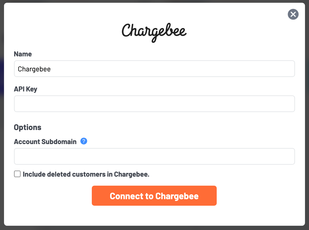Screen dimensions: 309x230
Task: Click the empty box below the API Key label
Action: (x=154, y=104)
